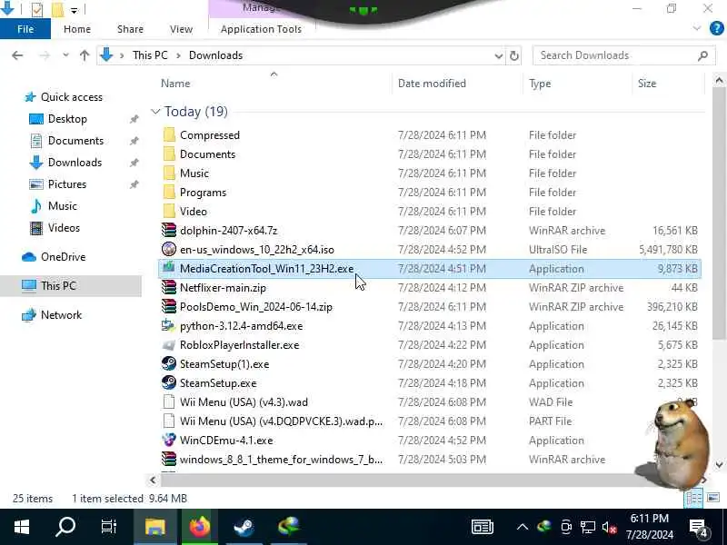
Task: Click the search magnifier in Search Downloads
Action: tap(702, 55)
